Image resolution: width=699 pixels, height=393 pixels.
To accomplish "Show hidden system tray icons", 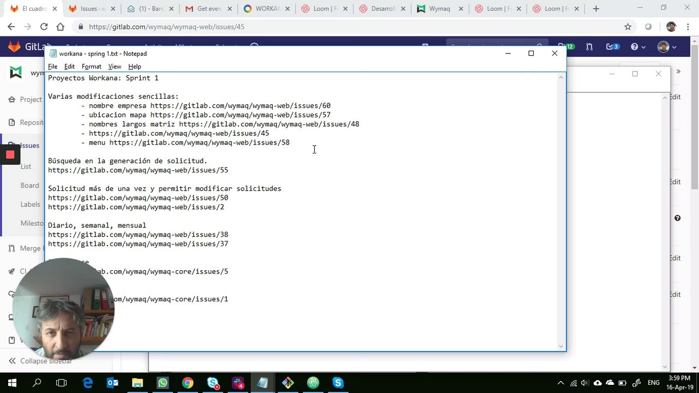I will [x=560, y=383].
